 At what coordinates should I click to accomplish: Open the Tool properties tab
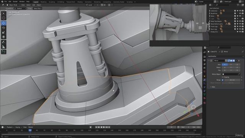point(204,52)
